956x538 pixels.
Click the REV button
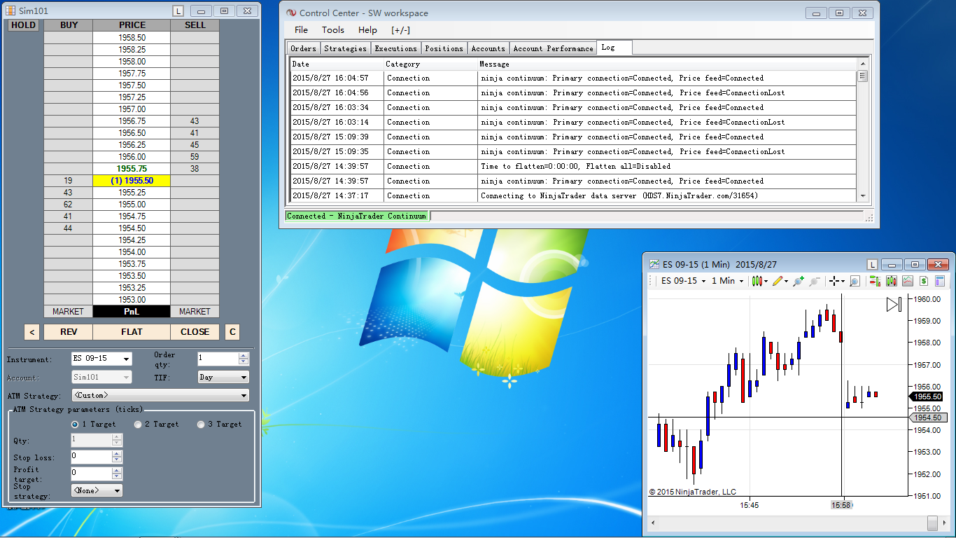pos(69,332)
